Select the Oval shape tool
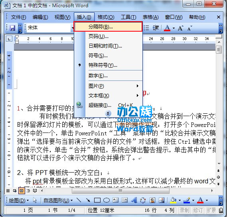Viewport: 227px width, 217px height. click(107, 200)
